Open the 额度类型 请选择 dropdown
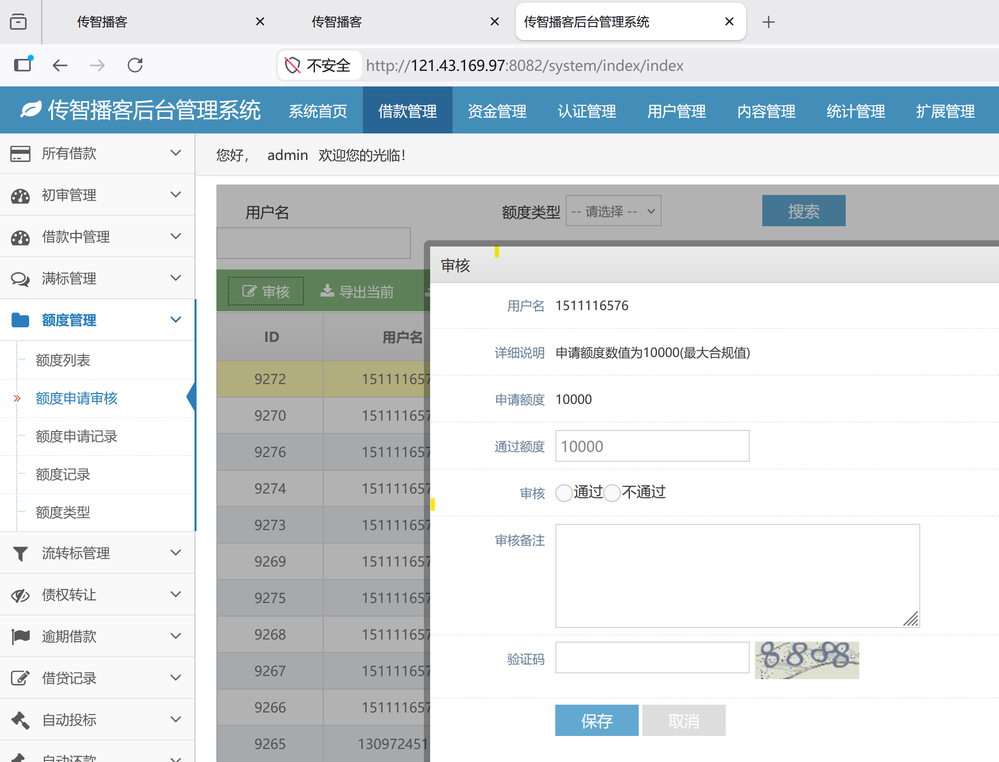999x762 pixels. click(613, 211)
